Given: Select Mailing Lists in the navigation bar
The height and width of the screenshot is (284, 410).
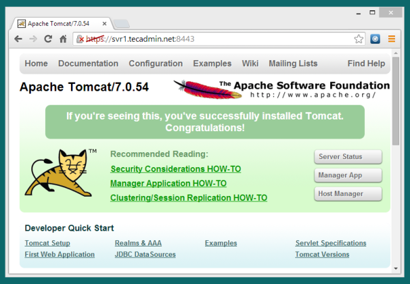Looking at the screenshot, I should pos(292,63).
